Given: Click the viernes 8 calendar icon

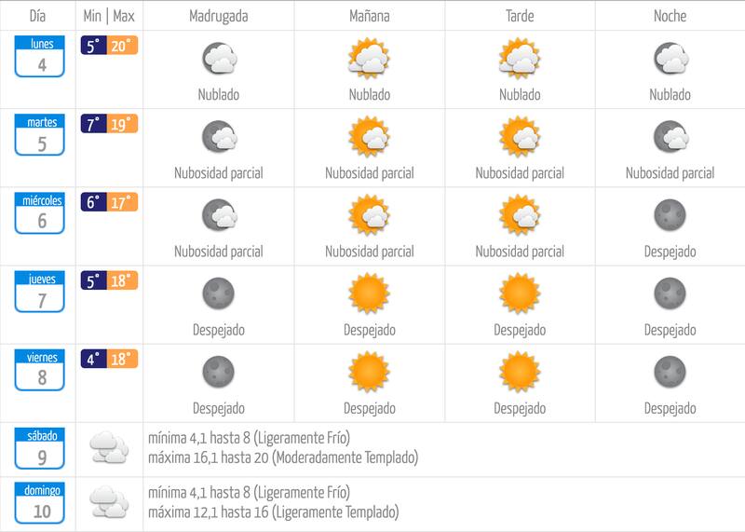Looking at the screenshot, I should point(39,370).
